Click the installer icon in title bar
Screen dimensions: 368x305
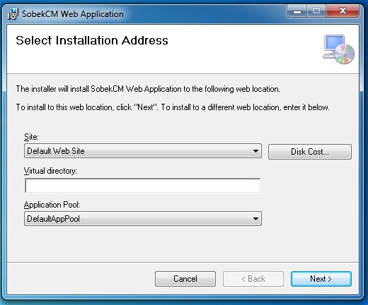(x=13, y=14)
